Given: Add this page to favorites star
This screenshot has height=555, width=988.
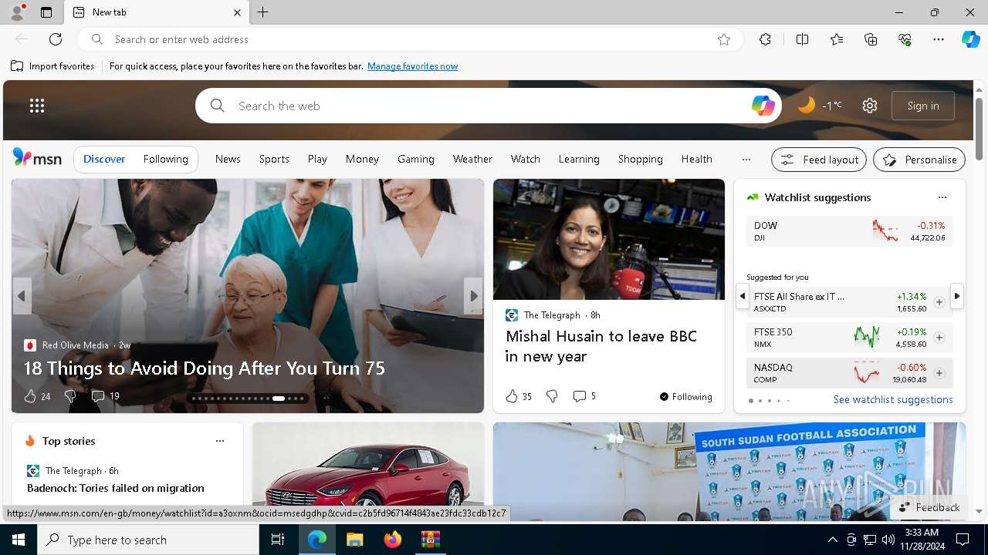Looking at the screenshot, I should (x=724, y=39).
